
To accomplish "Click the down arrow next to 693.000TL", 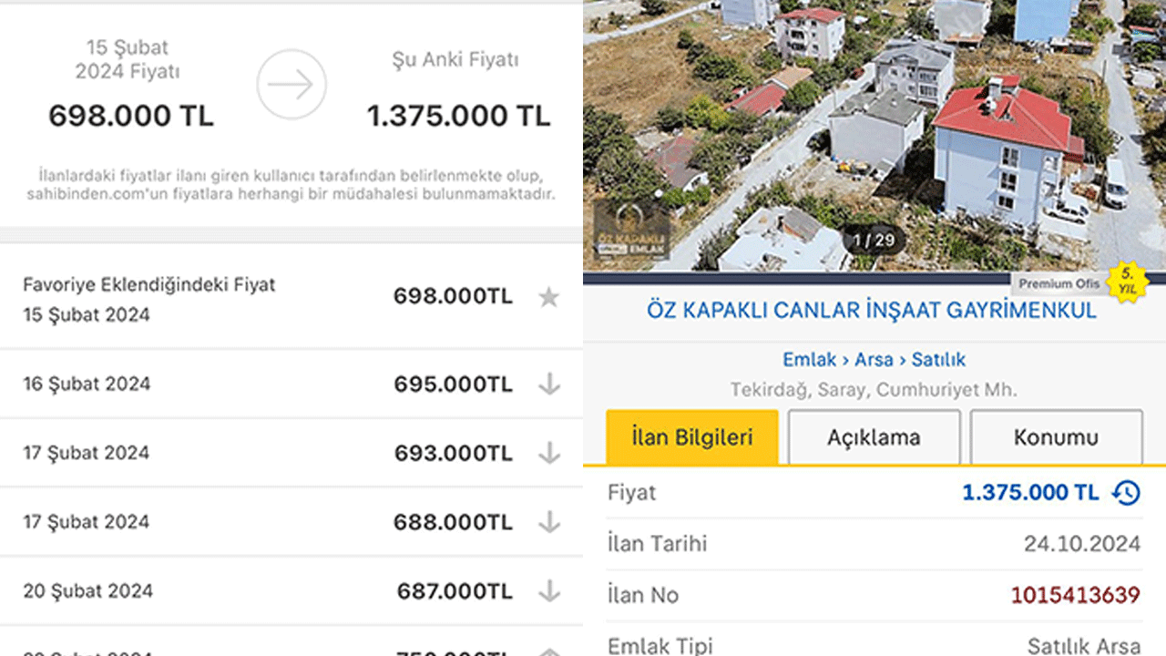I will (x=549, y=453).
